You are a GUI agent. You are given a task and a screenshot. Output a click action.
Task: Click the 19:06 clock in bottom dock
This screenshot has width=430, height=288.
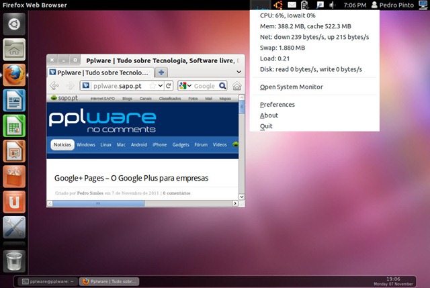tap(393, 279)
